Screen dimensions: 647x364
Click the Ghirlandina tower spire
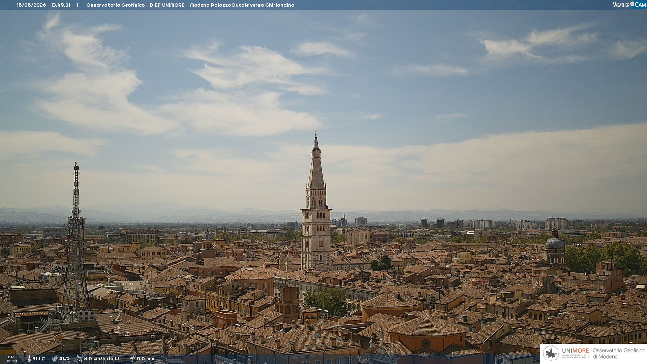pos(316,162)
